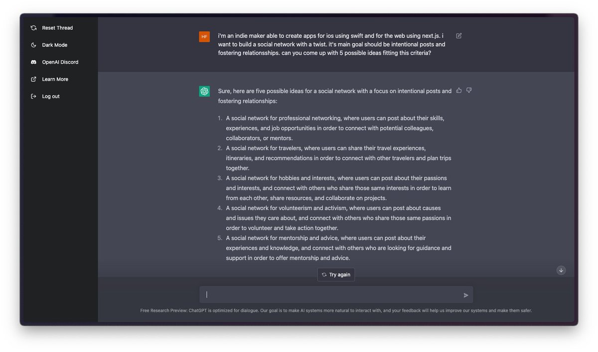Open the Learn More text link
This screenshot has width=598, height=352.
(x=55, y=79)
